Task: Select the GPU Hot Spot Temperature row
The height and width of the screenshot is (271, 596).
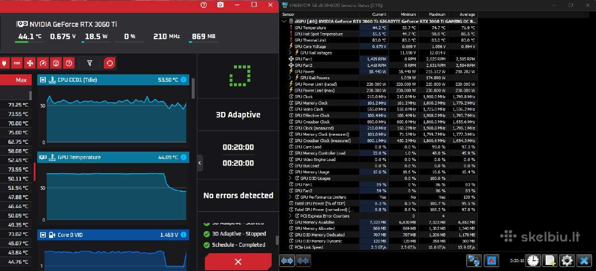Action: coord(380,34)
